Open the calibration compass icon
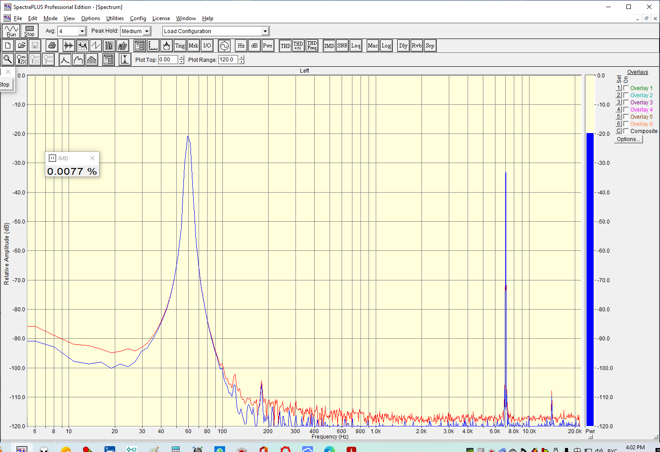This screenshot has width=660, height=452. tap(166, 46)
